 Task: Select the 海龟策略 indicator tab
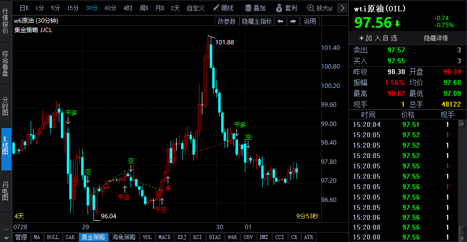tap(124, 237)
